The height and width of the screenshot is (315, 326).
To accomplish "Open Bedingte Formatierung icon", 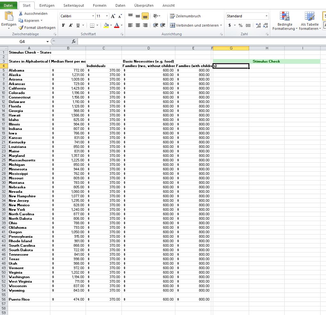I will [284, 16].
